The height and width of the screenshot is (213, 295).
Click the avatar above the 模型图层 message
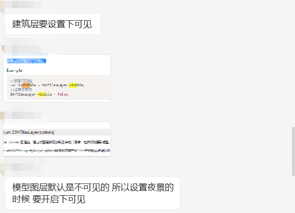click(2, 169)
